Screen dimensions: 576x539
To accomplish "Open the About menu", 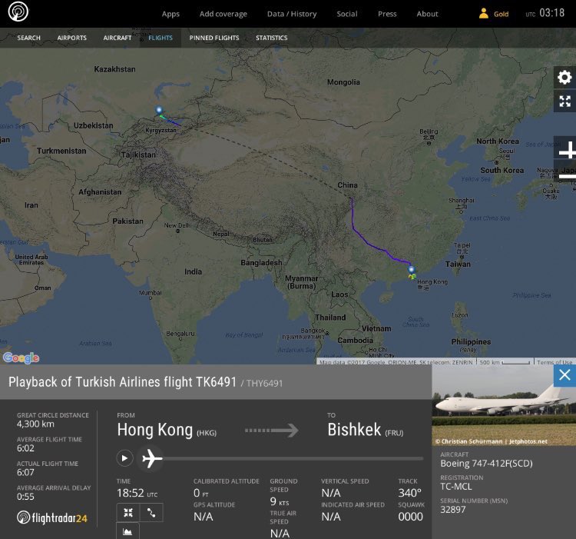I will [x=427, y=14].
